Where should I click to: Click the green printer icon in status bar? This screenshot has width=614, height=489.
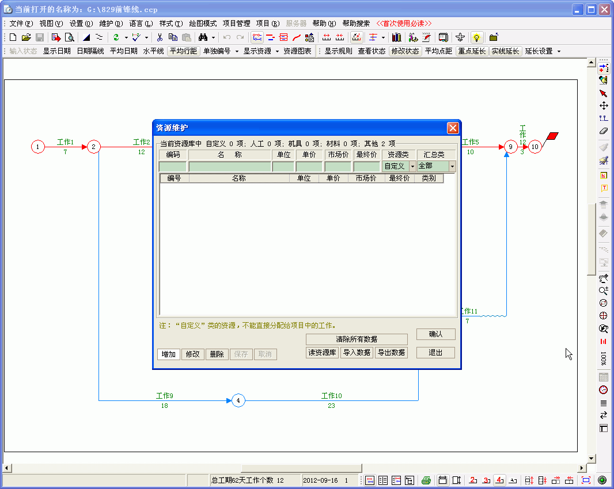tap(426, 480)
